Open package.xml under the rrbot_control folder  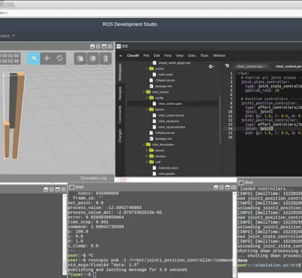click(163, 139)
